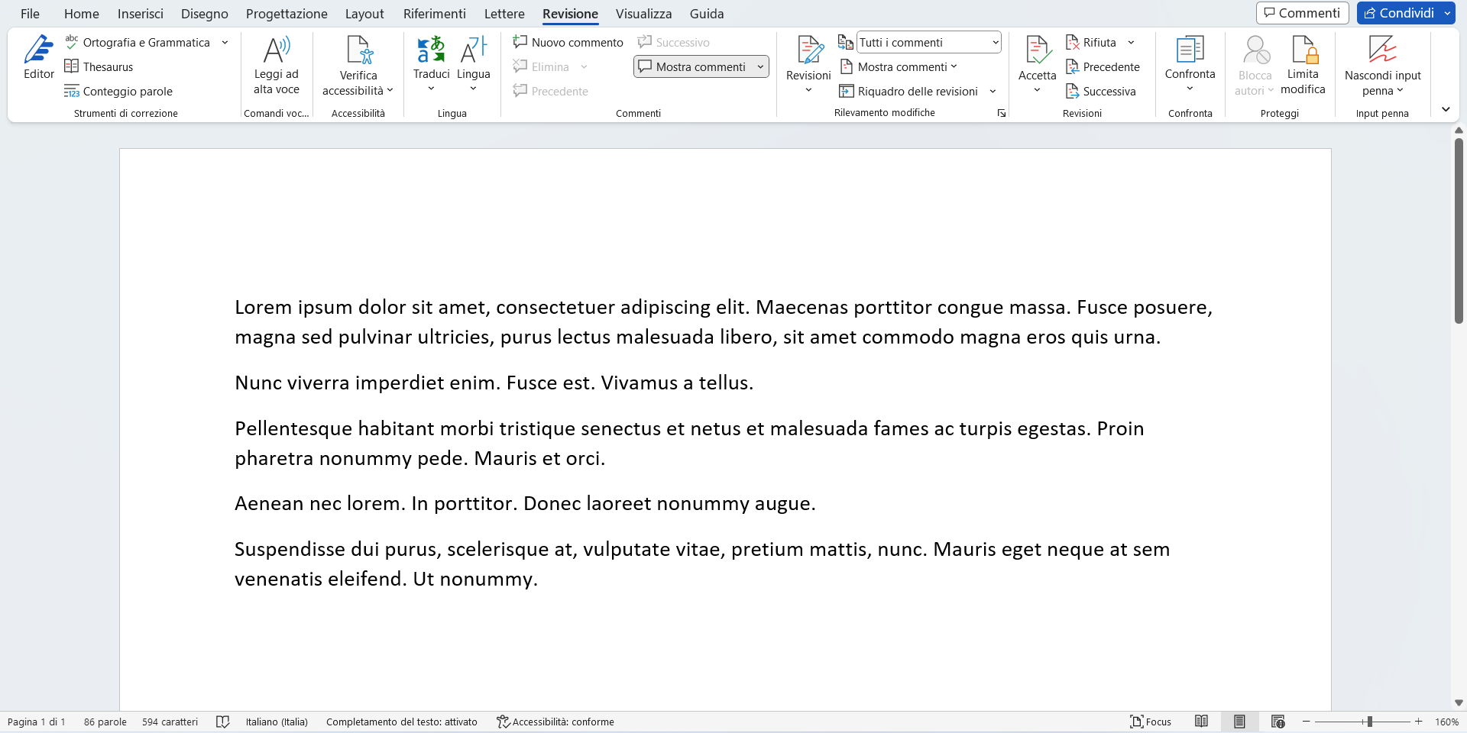Click the Condividi button

[x=1398, y=13]
